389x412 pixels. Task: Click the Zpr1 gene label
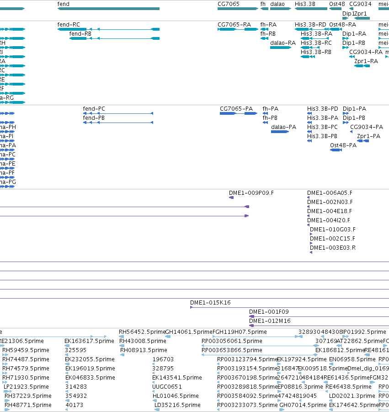361,13
